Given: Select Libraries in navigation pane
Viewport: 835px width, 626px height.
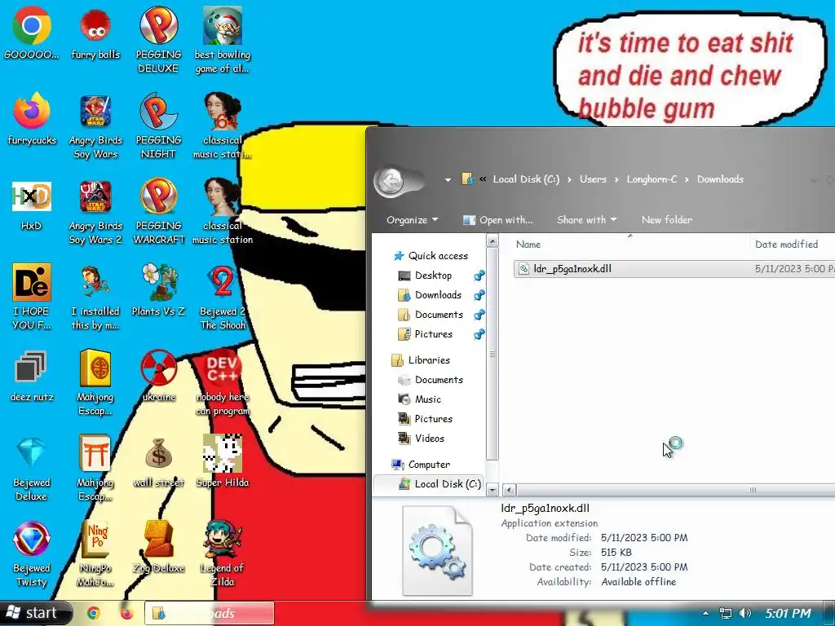Looking at the screenshot, I should click(421, 360).
